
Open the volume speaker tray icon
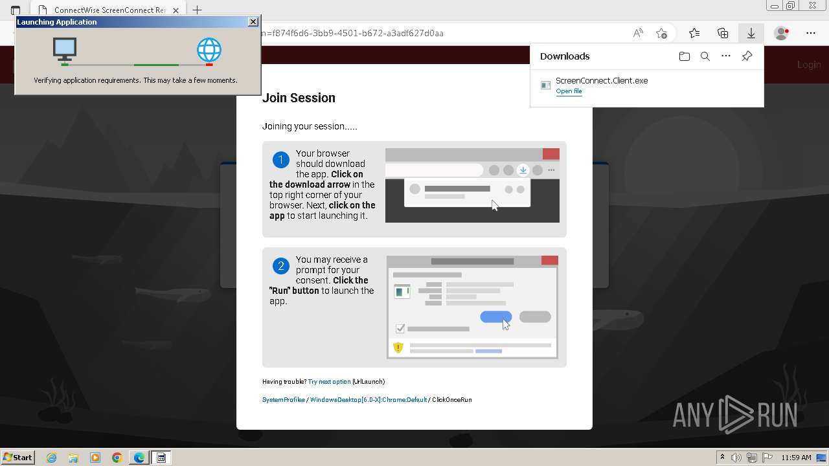737,458
